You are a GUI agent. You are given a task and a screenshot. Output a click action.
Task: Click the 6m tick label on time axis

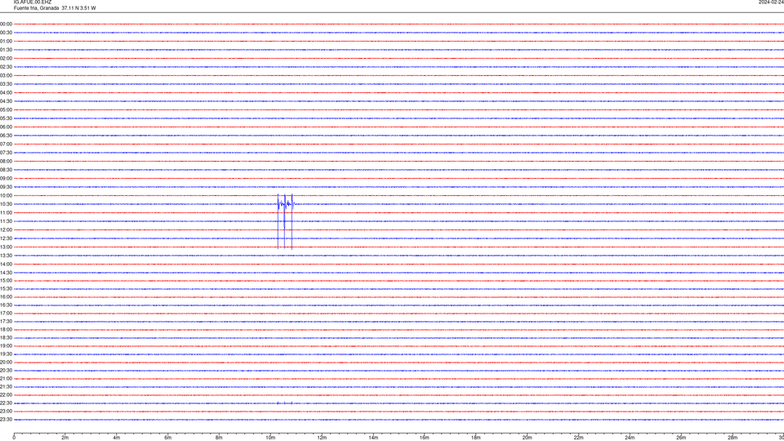[168, 438]
